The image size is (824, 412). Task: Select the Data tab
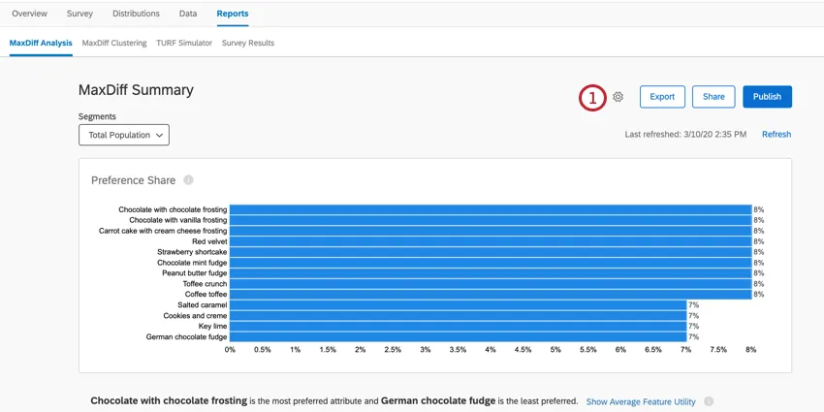[x=188, y=14]
